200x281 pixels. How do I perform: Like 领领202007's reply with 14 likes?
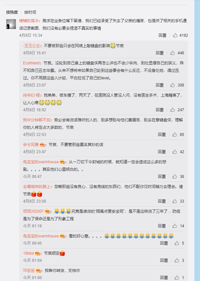(175, 226)
